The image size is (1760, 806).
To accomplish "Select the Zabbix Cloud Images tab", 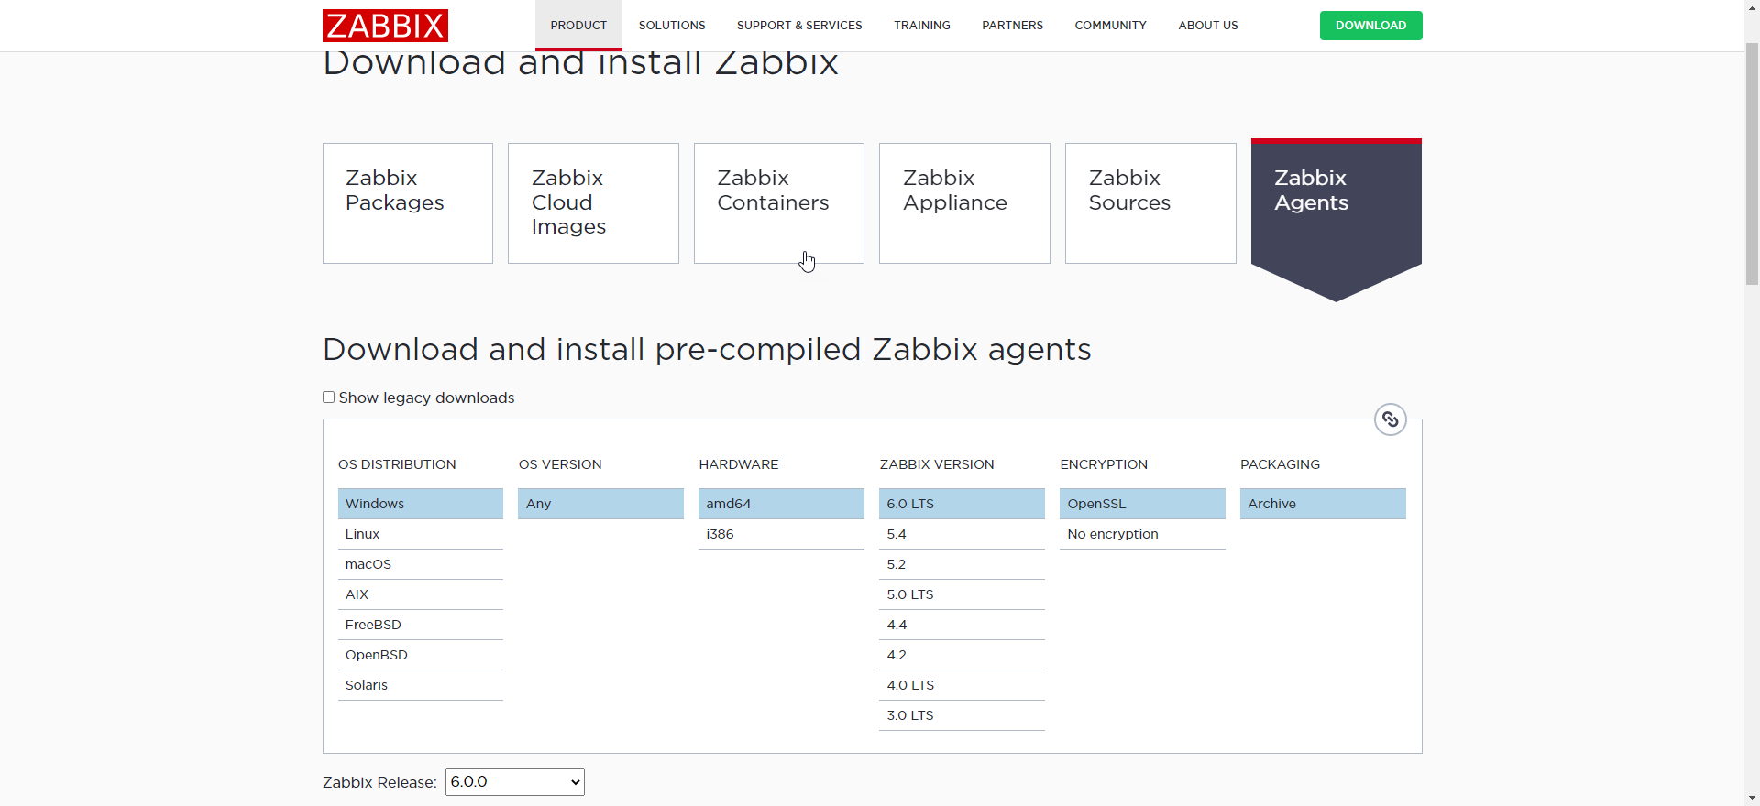I will (593, 203).
